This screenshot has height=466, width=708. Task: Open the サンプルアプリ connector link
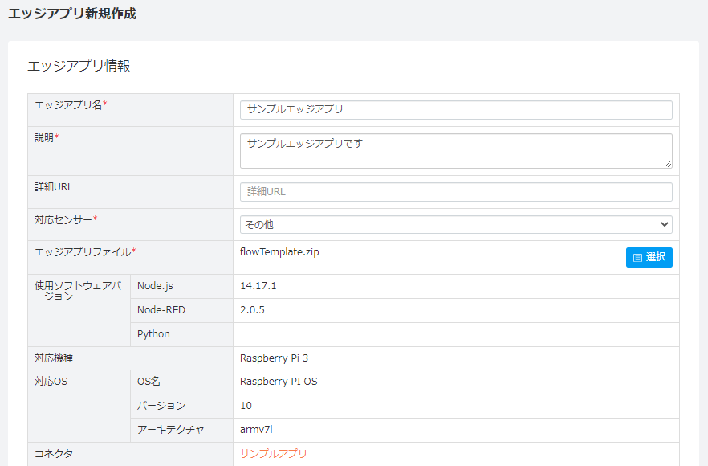273,453
